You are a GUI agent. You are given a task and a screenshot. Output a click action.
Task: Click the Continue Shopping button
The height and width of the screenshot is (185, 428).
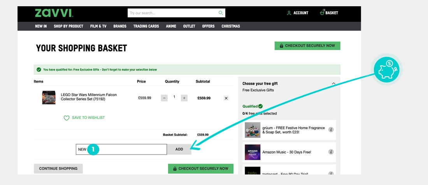point(58,169)
